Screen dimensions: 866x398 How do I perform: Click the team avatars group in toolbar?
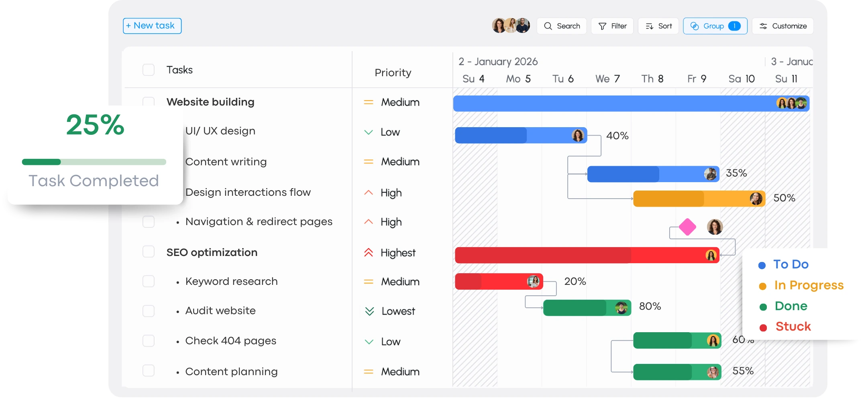click(511, 26)
